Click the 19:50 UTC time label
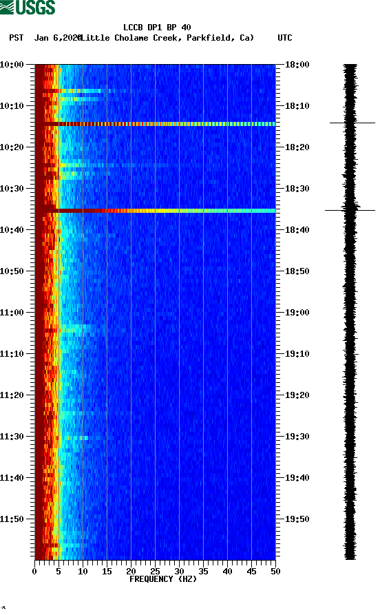380x615 pixels. 297,519
